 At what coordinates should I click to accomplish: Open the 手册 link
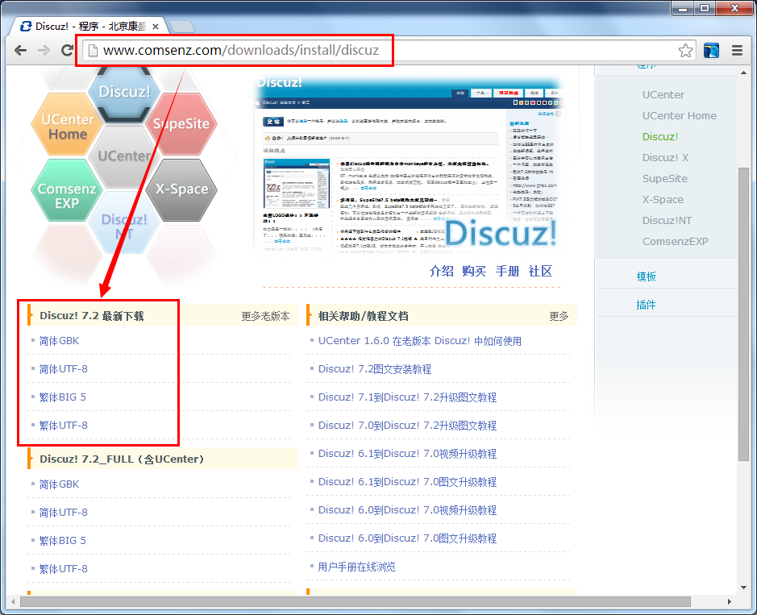coord(507,272)
